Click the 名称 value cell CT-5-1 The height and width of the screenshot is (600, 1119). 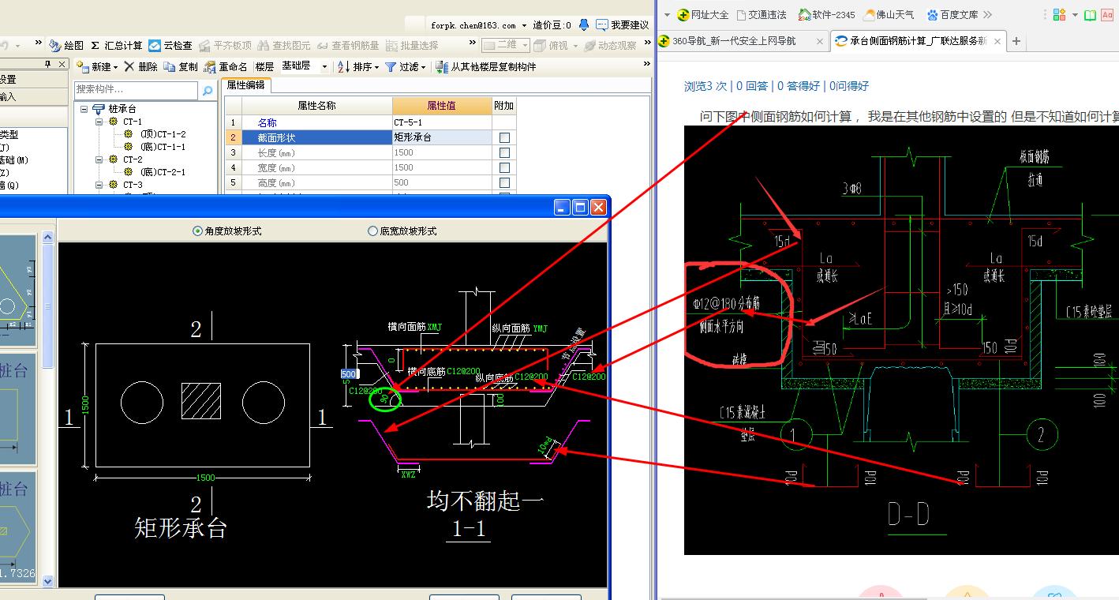point(442,122)
